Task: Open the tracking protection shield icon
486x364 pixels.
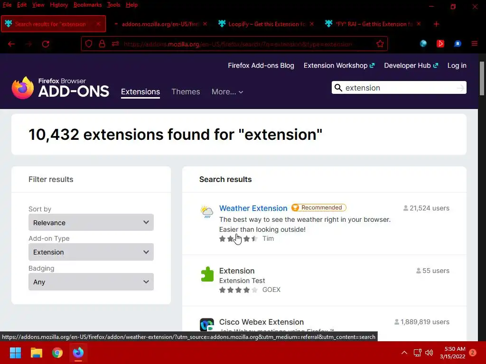Action: (89, 44)
